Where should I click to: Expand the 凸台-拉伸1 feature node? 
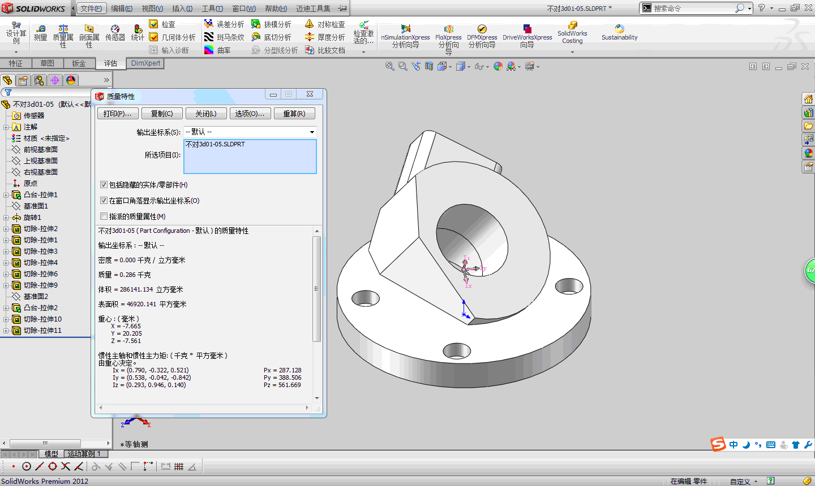pyautogui.click(x=6, y=195)
